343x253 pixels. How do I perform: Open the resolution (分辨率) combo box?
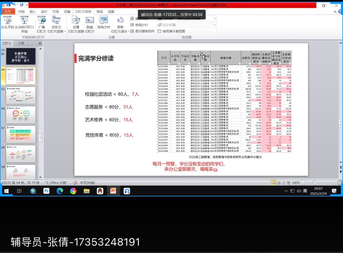pyautogui.click(x=214, y=19)
